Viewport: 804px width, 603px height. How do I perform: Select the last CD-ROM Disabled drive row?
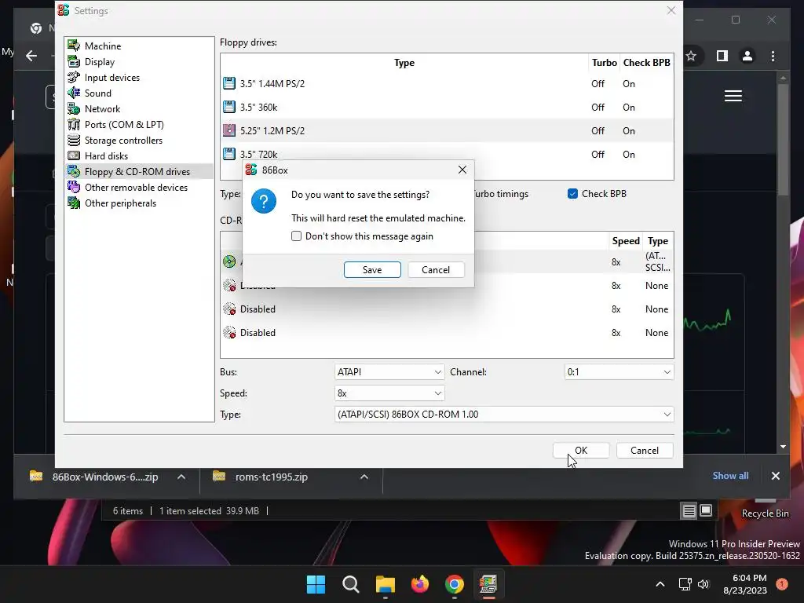click(447, 333)
